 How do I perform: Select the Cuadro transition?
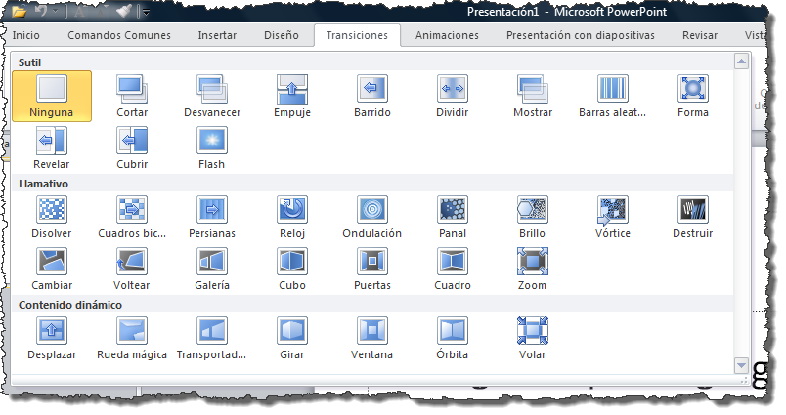[x=453, y=269]
